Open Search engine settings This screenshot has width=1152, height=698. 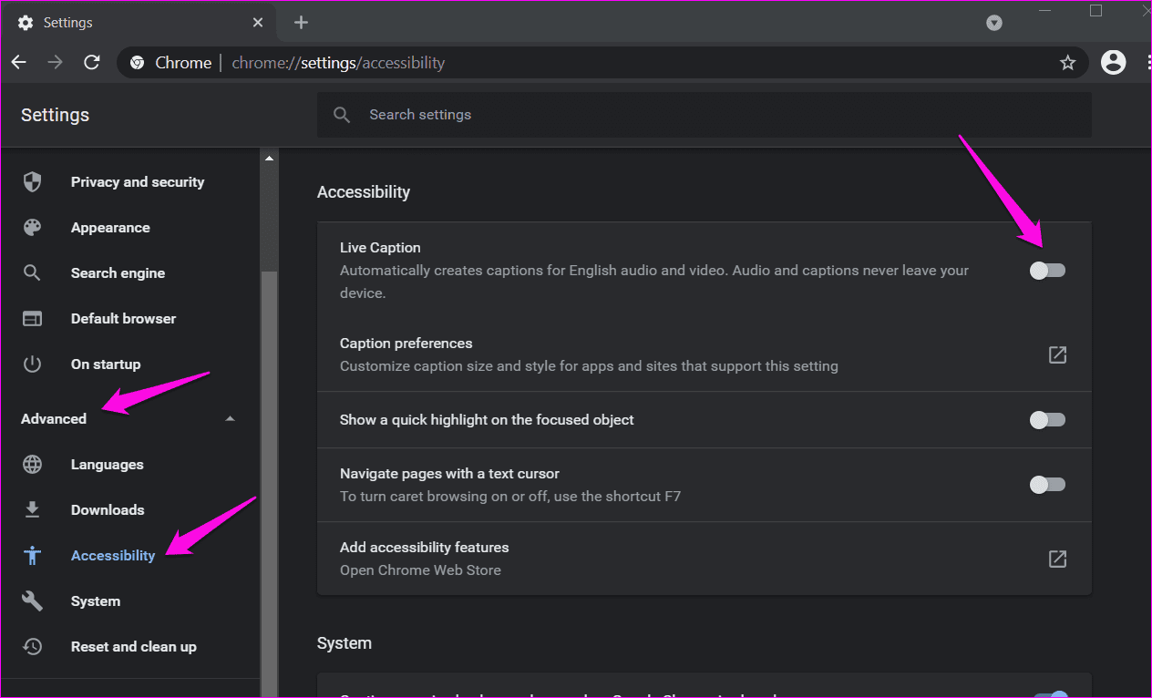[x=130, y=273]
